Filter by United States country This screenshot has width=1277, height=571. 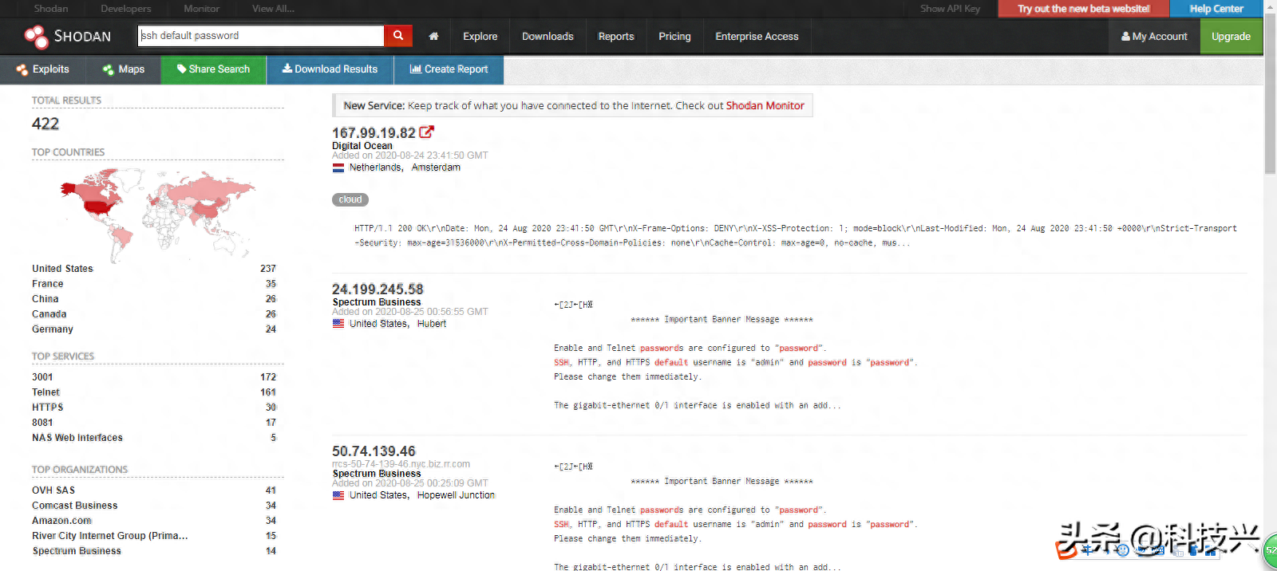pos(62,269)
